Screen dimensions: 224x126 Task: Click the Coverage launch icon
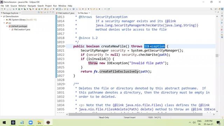tap(25, 9)
